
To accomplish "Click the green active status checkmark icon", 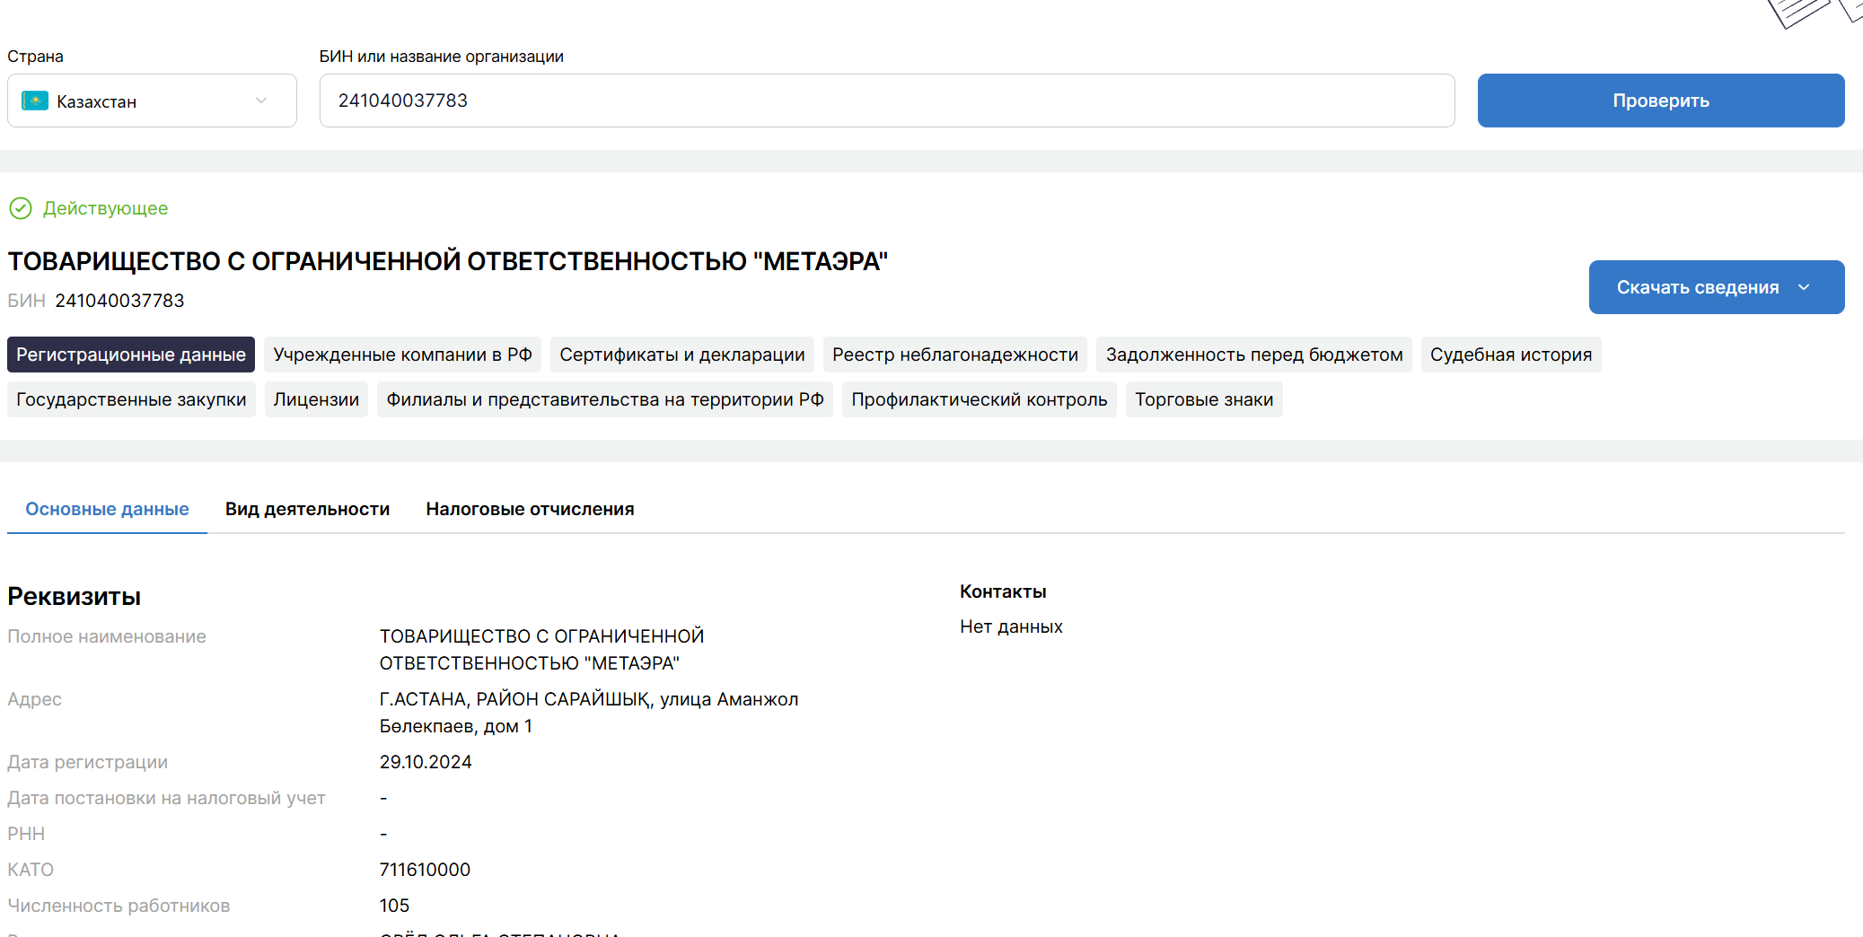I will click(21, 208).
